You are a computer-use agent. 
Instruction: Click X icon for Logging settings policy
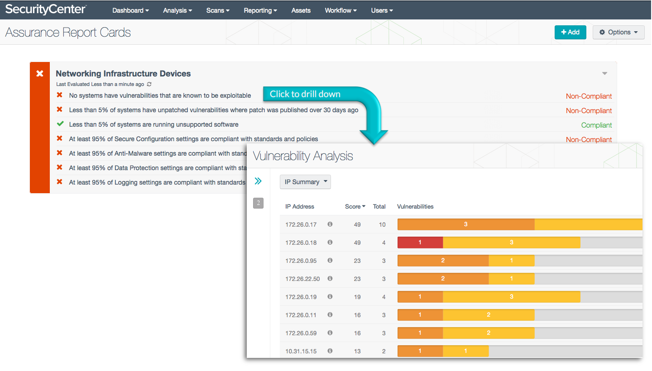(59, 182)
